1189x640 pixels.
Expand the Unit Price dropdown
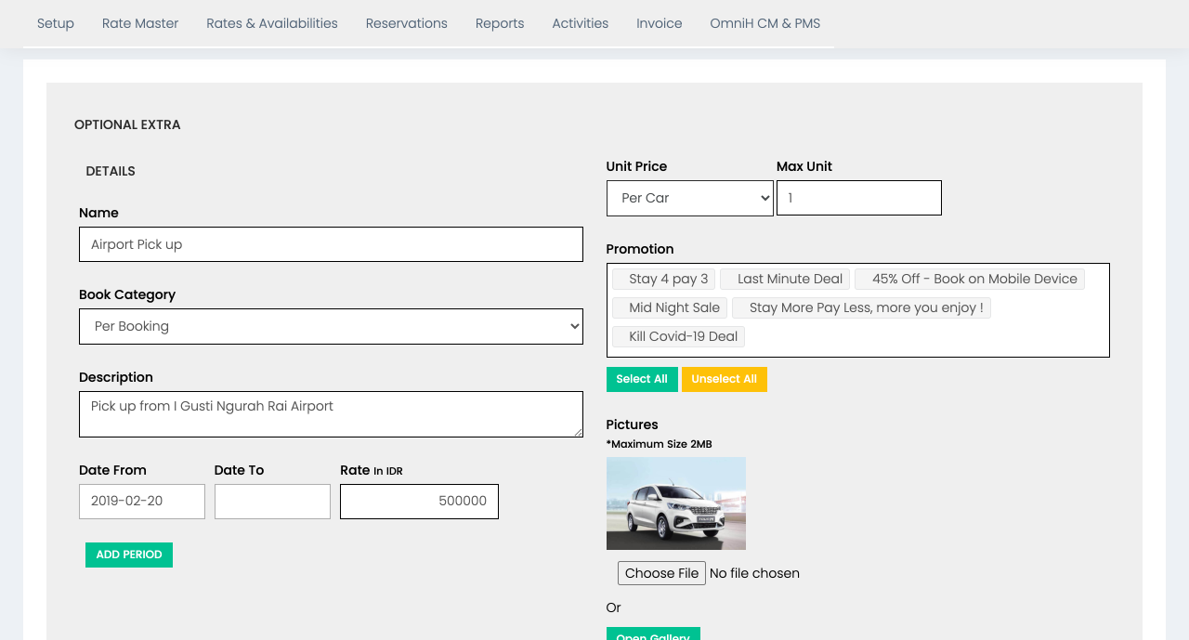(x=689, y=198)
